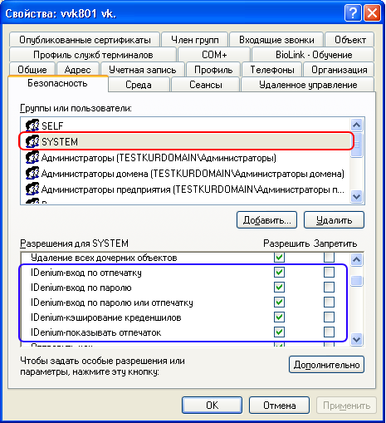Screen dimensions: 386x423
Task: Click the IDenium-кэширование креденшилов permission label
Action: [106, 317]
